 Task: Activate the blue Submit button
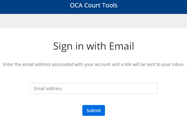93,110
